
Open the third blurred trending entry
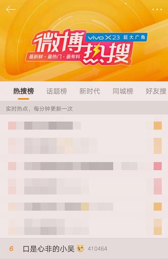click(x=84, y=166)
